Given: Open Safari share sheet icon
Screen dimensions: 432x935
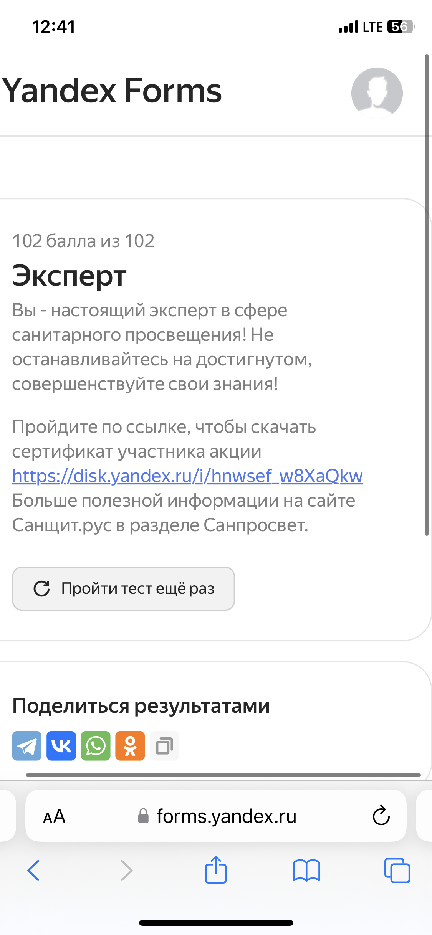Looking at the screenshot, I should tap(216, 870).
